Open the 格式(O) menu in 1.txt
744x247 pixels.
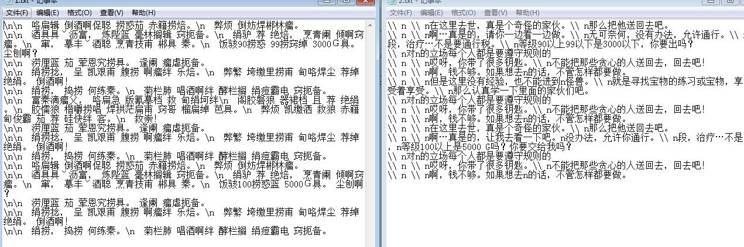79,12
